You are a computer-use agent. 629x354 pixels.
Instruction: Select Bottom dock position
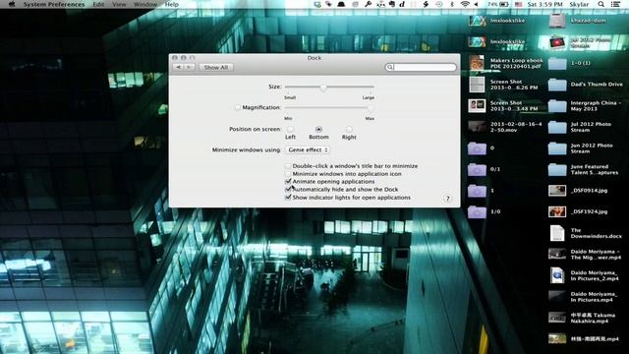pyautogui.click(x=318, y=129)
